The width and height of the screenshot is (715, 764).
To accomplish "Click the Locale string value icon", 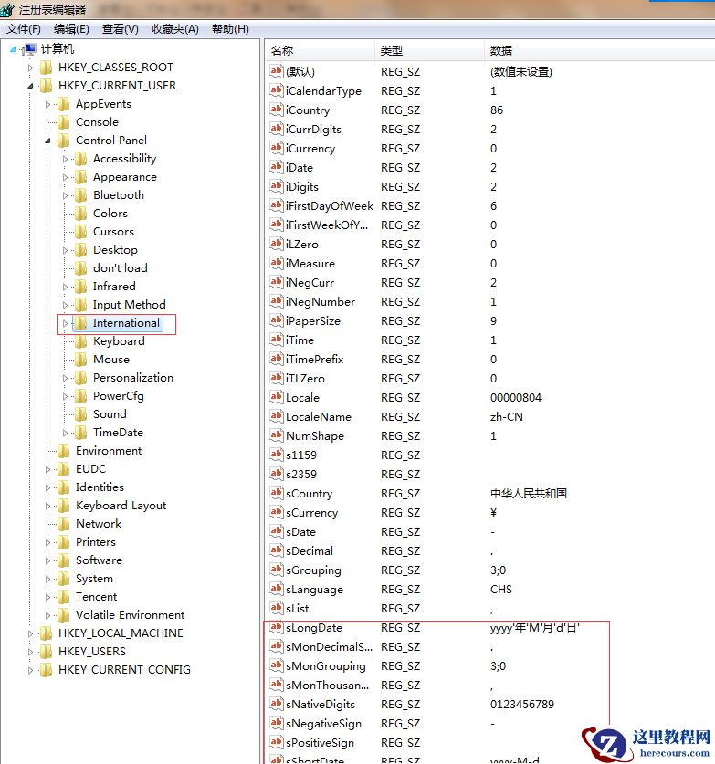I will coord(277,398).
